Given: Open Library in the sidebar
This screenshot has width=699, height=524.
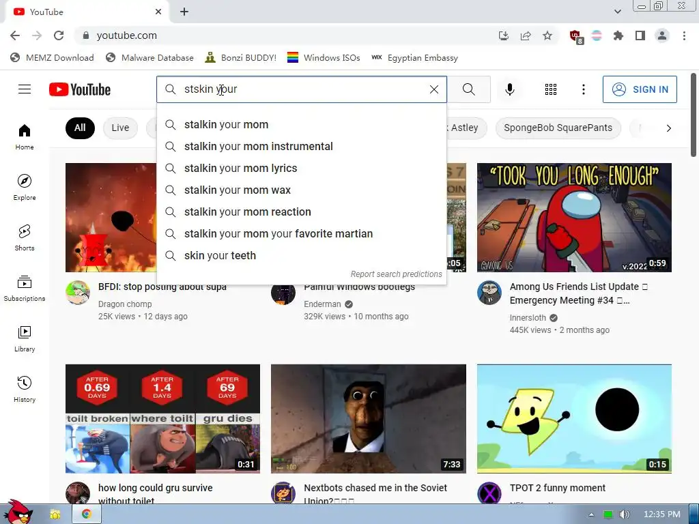Looking at the screenshot, I should [25, 338].
